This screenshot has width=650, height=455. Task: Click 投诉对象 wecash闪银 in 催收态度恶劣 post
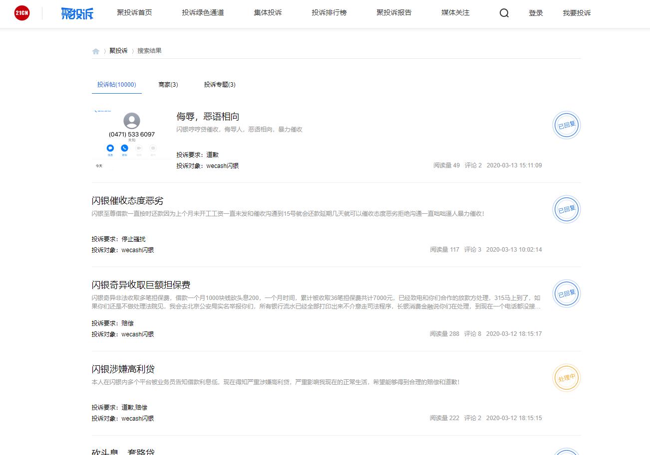pos(122,250)
